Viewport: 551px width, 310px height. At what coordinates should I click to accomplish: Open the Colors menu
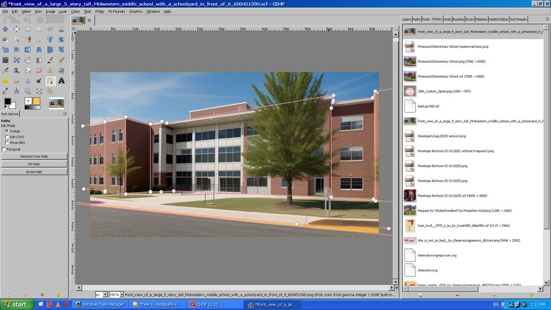pyautogui.click(x=75, y=11)
